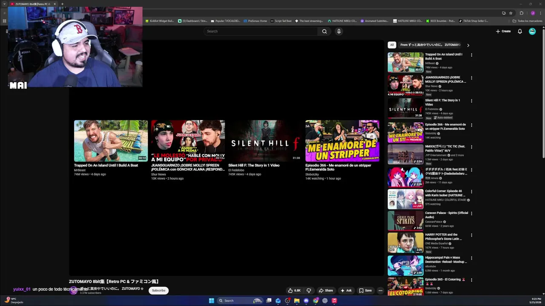Open the 'KICK Bounties' bookmark

pos(440,21)
